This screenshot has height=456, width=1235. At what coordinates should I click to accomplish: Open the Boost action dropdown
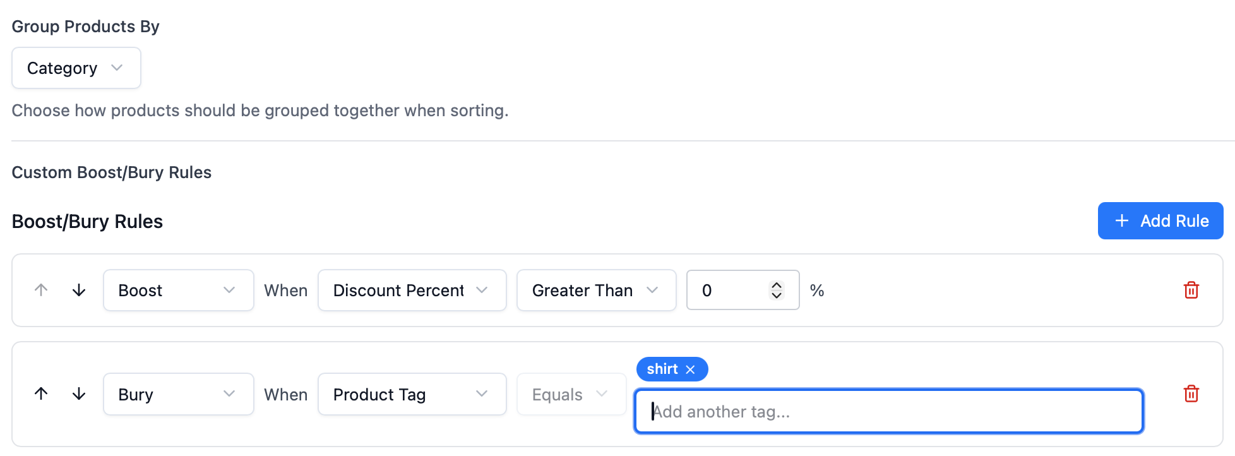178,290
